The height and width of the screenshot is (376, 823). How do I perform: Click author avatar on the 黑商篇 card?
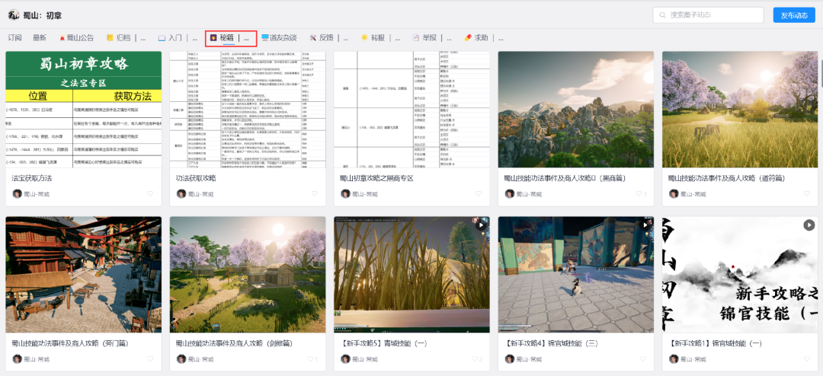[510, 193]
